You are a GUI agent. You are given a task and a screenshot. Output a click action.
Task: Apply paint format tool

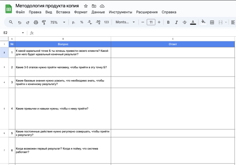(44, 22)
